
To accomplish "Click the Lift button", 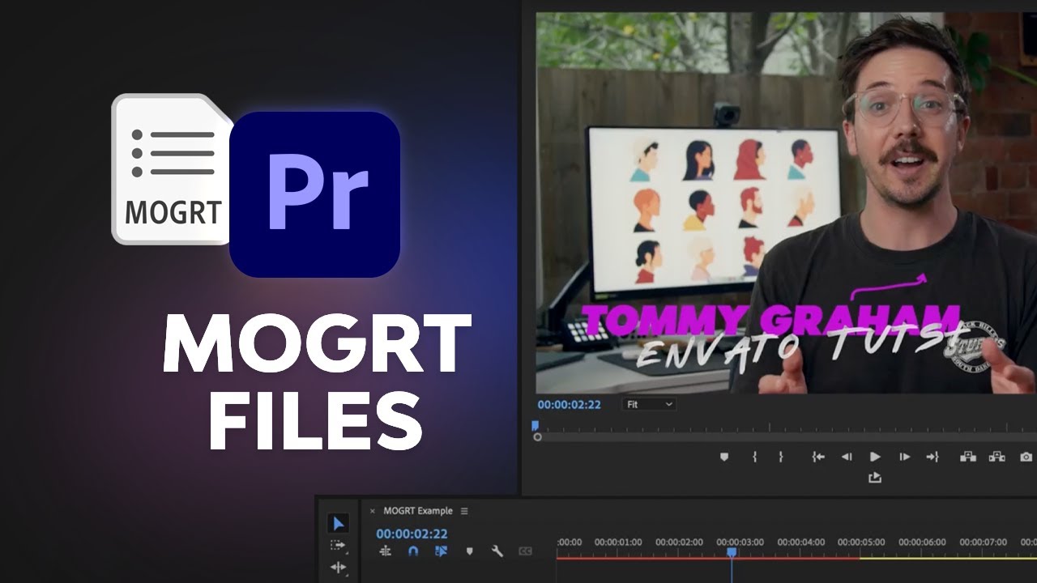I will pyautogui.click(x=968, y=457).
